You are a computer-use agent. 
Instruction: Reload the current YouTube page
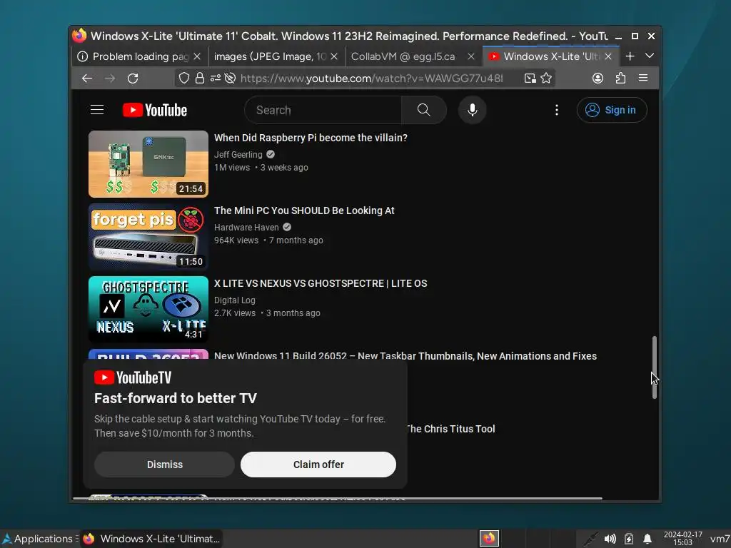(x=133, y=78)
